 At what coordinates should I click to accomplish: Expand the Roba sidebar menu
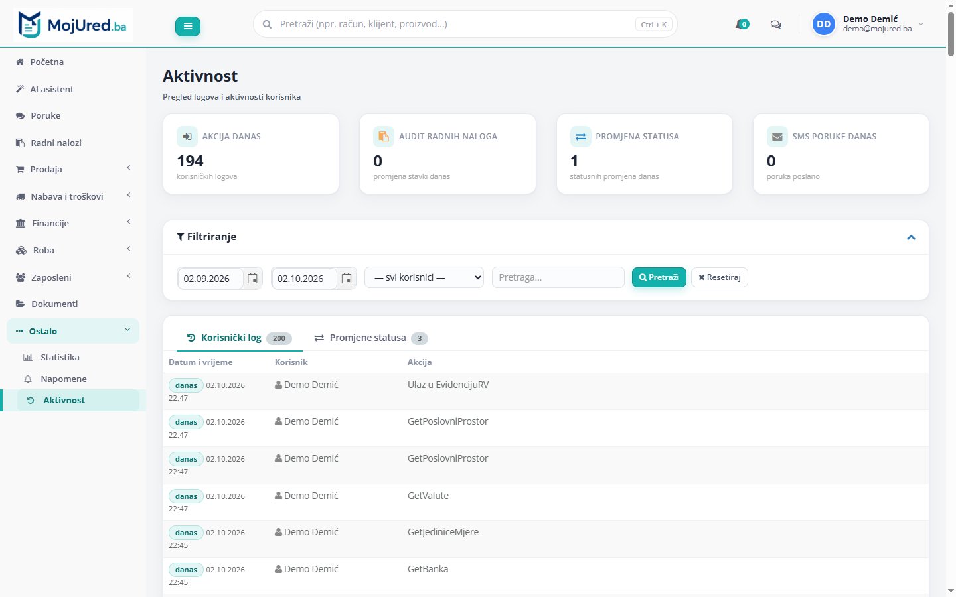point(73,250)
